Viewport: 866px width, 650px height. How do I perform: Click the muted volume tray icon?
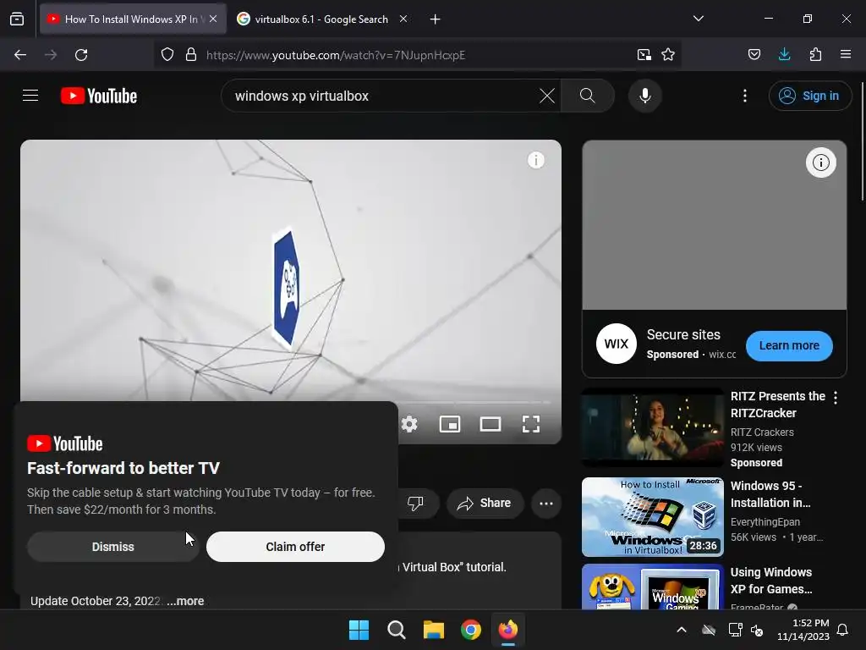[757, 630]
